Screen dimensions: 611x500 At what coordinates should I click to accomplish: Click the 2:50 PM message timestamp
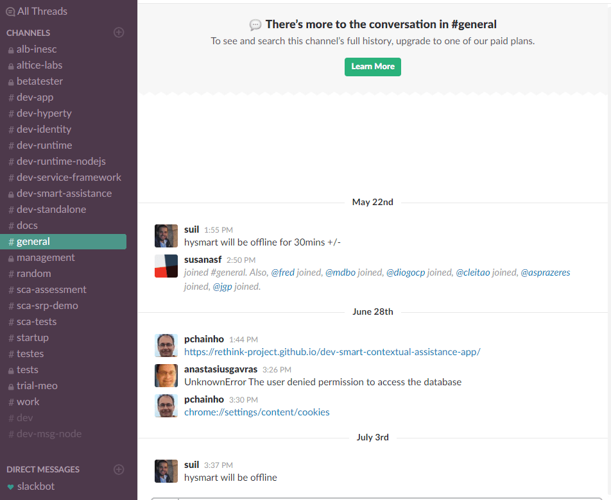pos(241,260)
